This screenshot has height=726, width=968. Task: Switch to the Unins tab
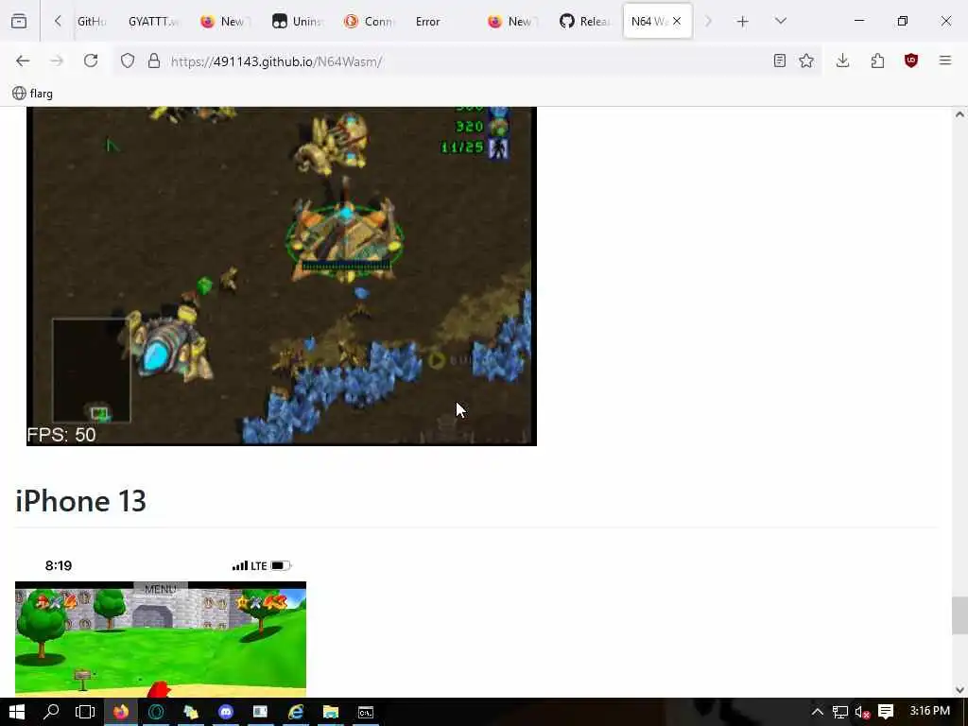click(x=298, y=22)
